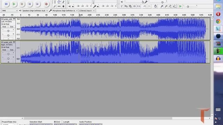Adjust the Left track gain slider
The height and width of the screenshot is (125, 223).
(x=8, y=31)
